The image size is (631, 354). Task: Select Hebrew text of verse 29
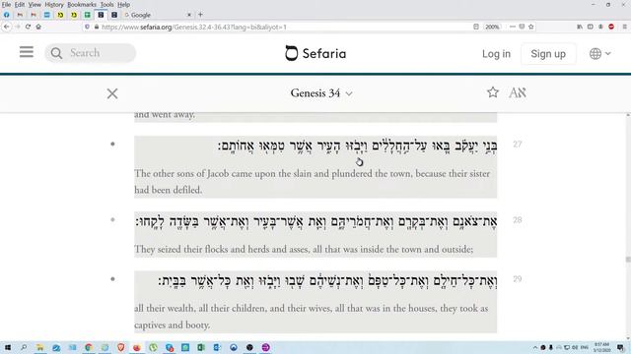tap(328, 281)
